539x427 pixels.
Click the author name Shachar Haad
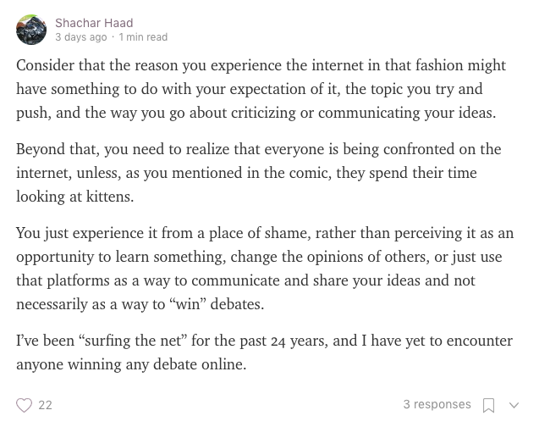pos(94,23)
